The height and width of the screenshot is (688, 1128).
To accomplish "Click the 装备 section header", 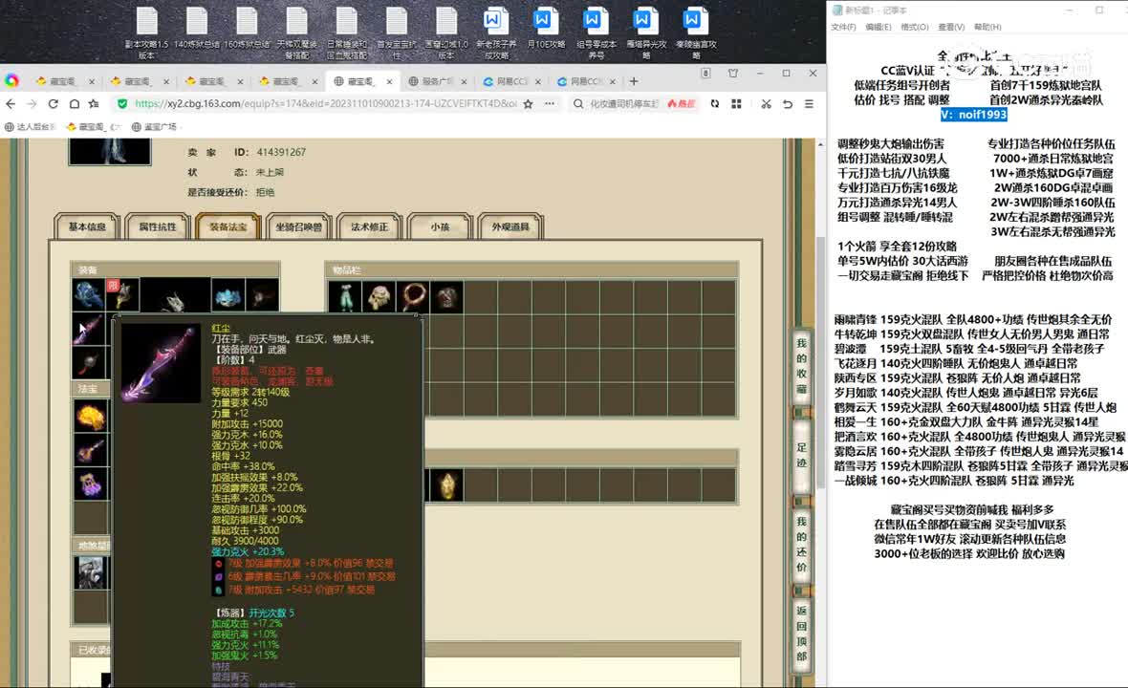I will point(175,269).
